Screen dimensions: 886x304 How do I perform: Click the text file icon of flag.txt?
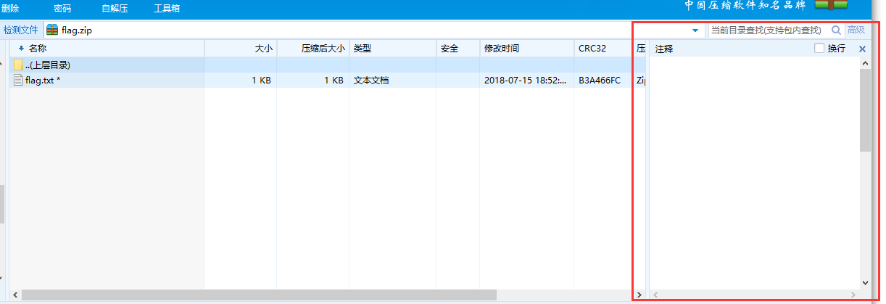tap(18, 81)
